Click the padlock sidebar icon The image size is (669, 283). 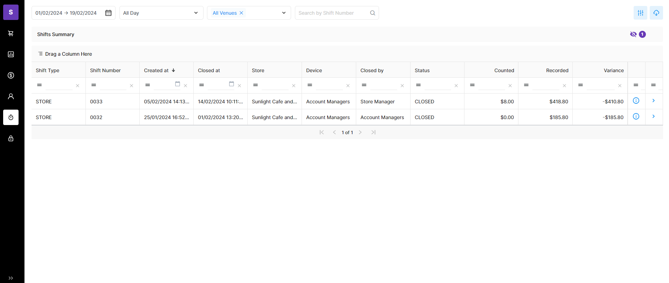coord(11,138)
